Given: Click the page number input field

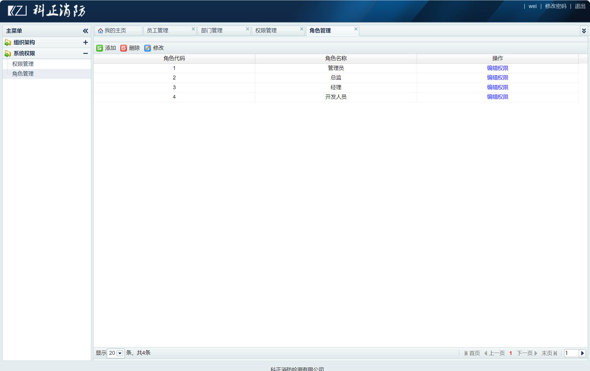Looking at the screenshot, I should [571, 353].
